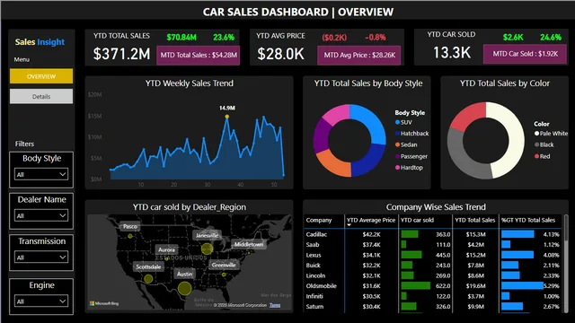
Task: Select the Hatchback legend item
Action: (411, 134)
